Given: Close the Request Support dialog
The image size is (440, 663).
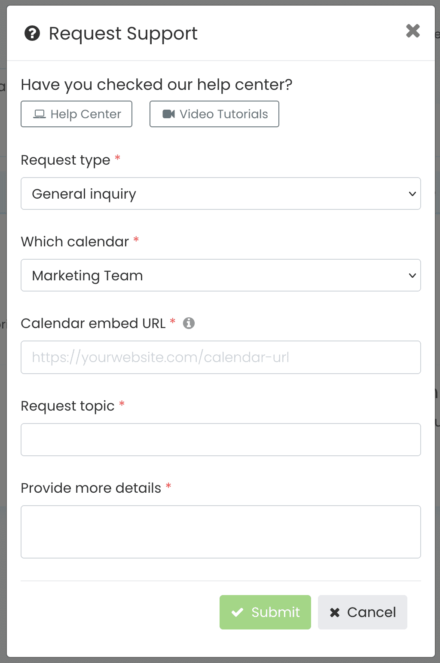Looking at the screenshot, I should [x=412, y=31].
